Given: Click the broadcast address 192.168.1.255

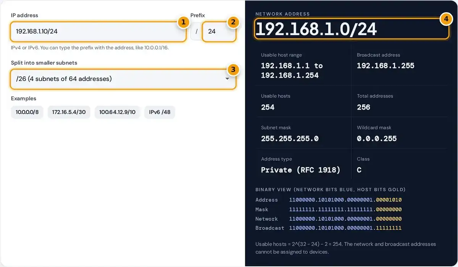Looking at the screenshot, I should point(385,66).
